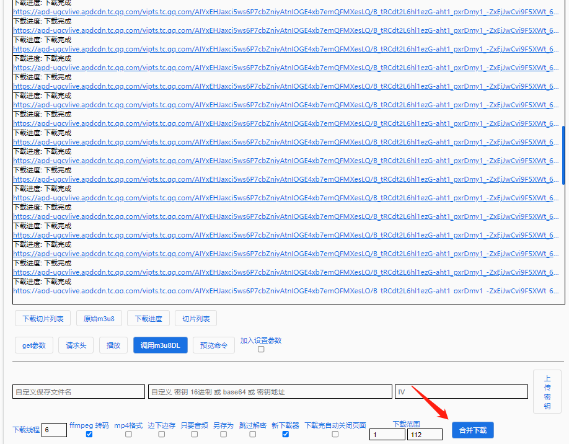Click the 自定义密钥 input box
569x444 pixels.
pyautogui.click(x=270, y=392)
